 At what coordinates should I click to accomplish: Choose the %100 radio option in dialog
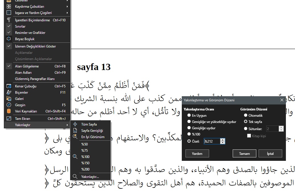point(189,134)
